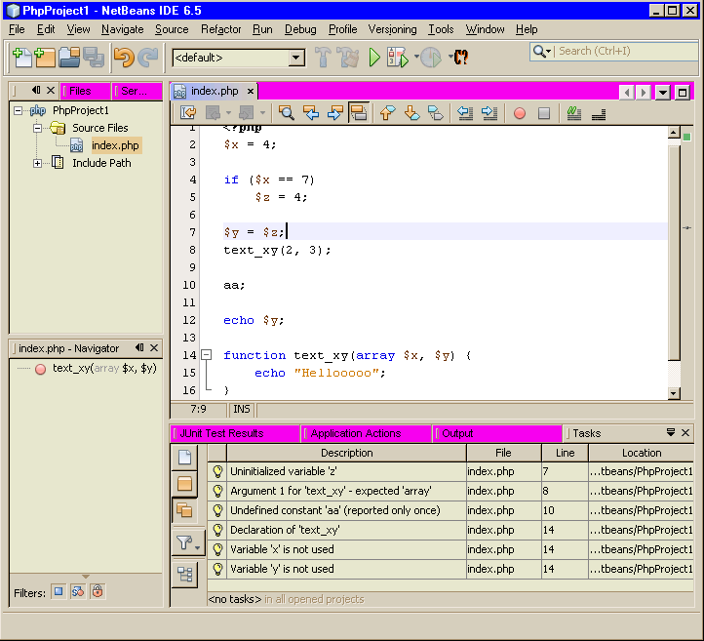Screen dimensions: 704x641
Task: Click the Redo arrow icon
Action: [148, 58]
